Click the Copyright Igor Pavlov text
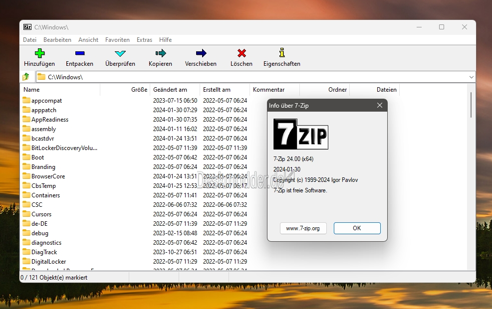This screenshot has height=309, width=492. [x=315, y=180]
